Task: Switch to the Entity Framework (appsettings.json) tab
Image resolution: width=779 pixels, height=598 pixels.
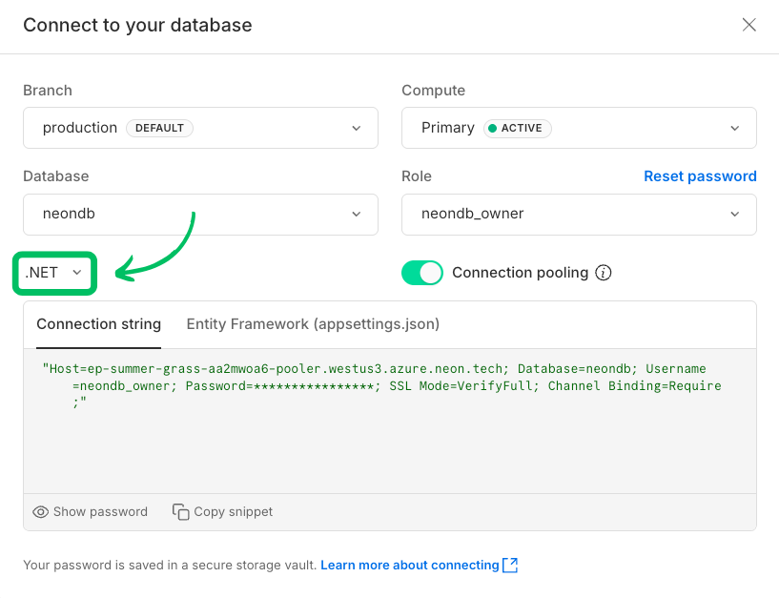Action: point(313,324)
